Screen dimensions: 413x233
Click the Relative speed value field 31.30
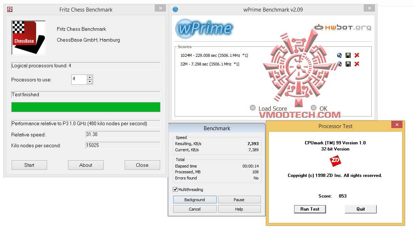[123, 134]
